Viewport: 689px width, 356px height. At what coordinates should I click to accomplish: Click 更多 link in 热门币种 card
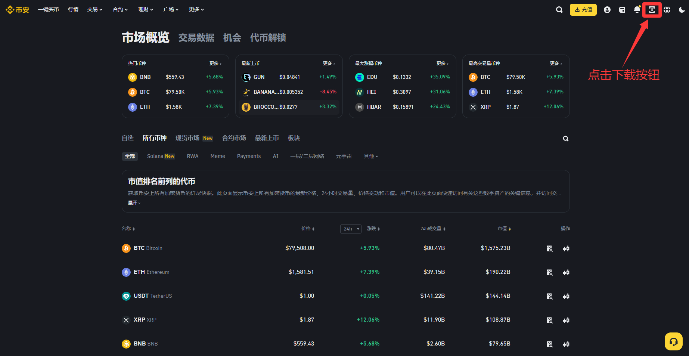[215, 64]
